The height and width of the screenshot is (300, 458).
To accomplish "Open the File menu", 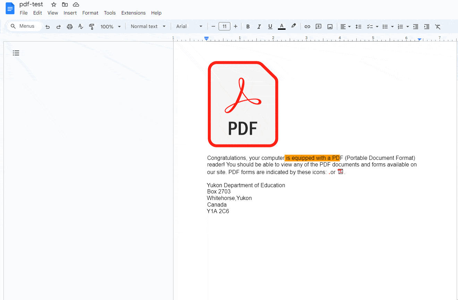I will coord(24,13).
